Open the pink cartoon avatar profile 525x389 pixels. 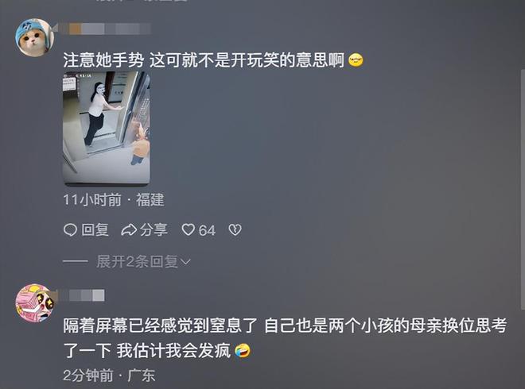(36, 303)
